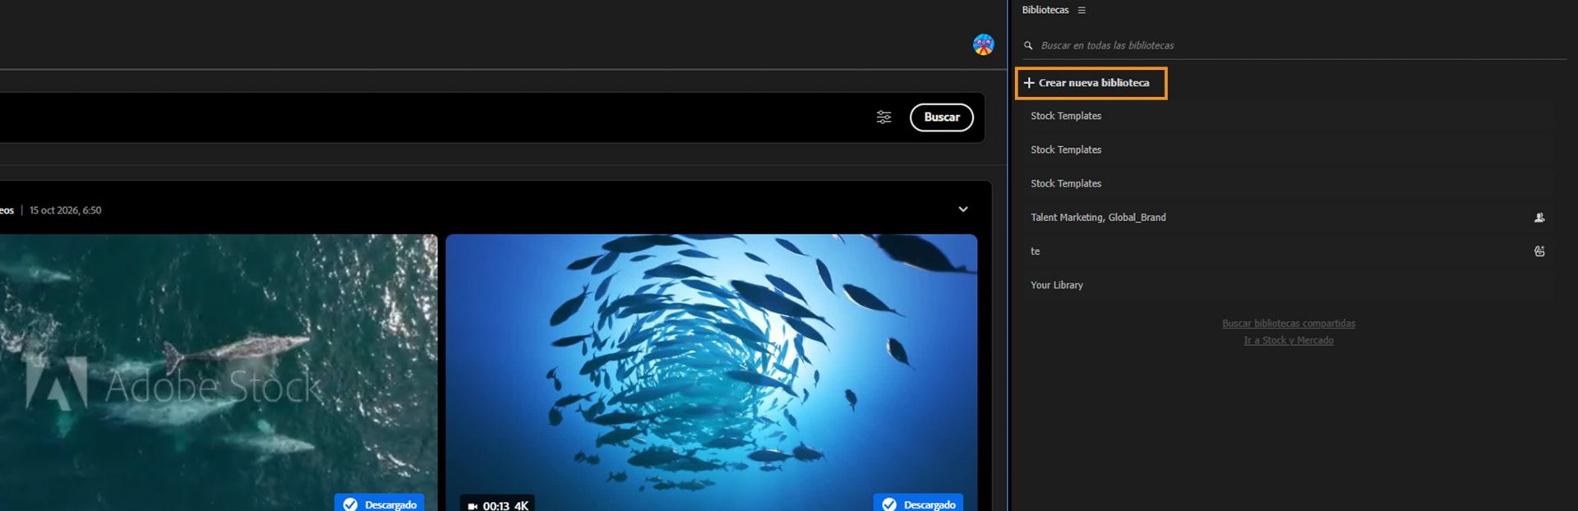This screenshot has width=1578, height=511.
Task: Open the Bibliotecas panel hamburger menu
Action: coord(1082,11)
